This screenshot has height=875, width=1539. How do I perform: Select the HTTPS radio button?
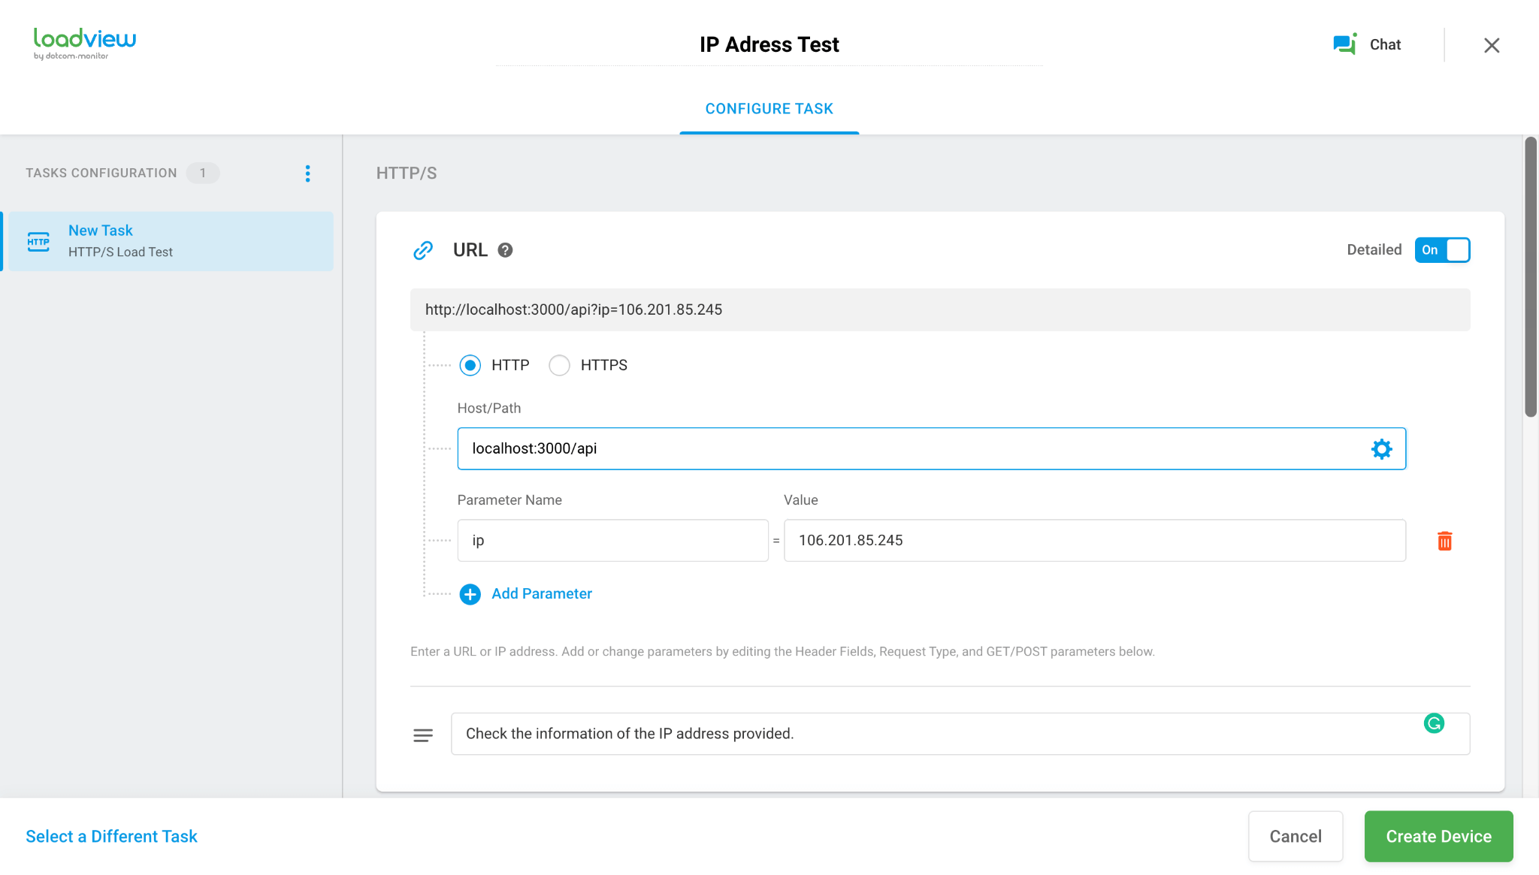coord(560,364)
